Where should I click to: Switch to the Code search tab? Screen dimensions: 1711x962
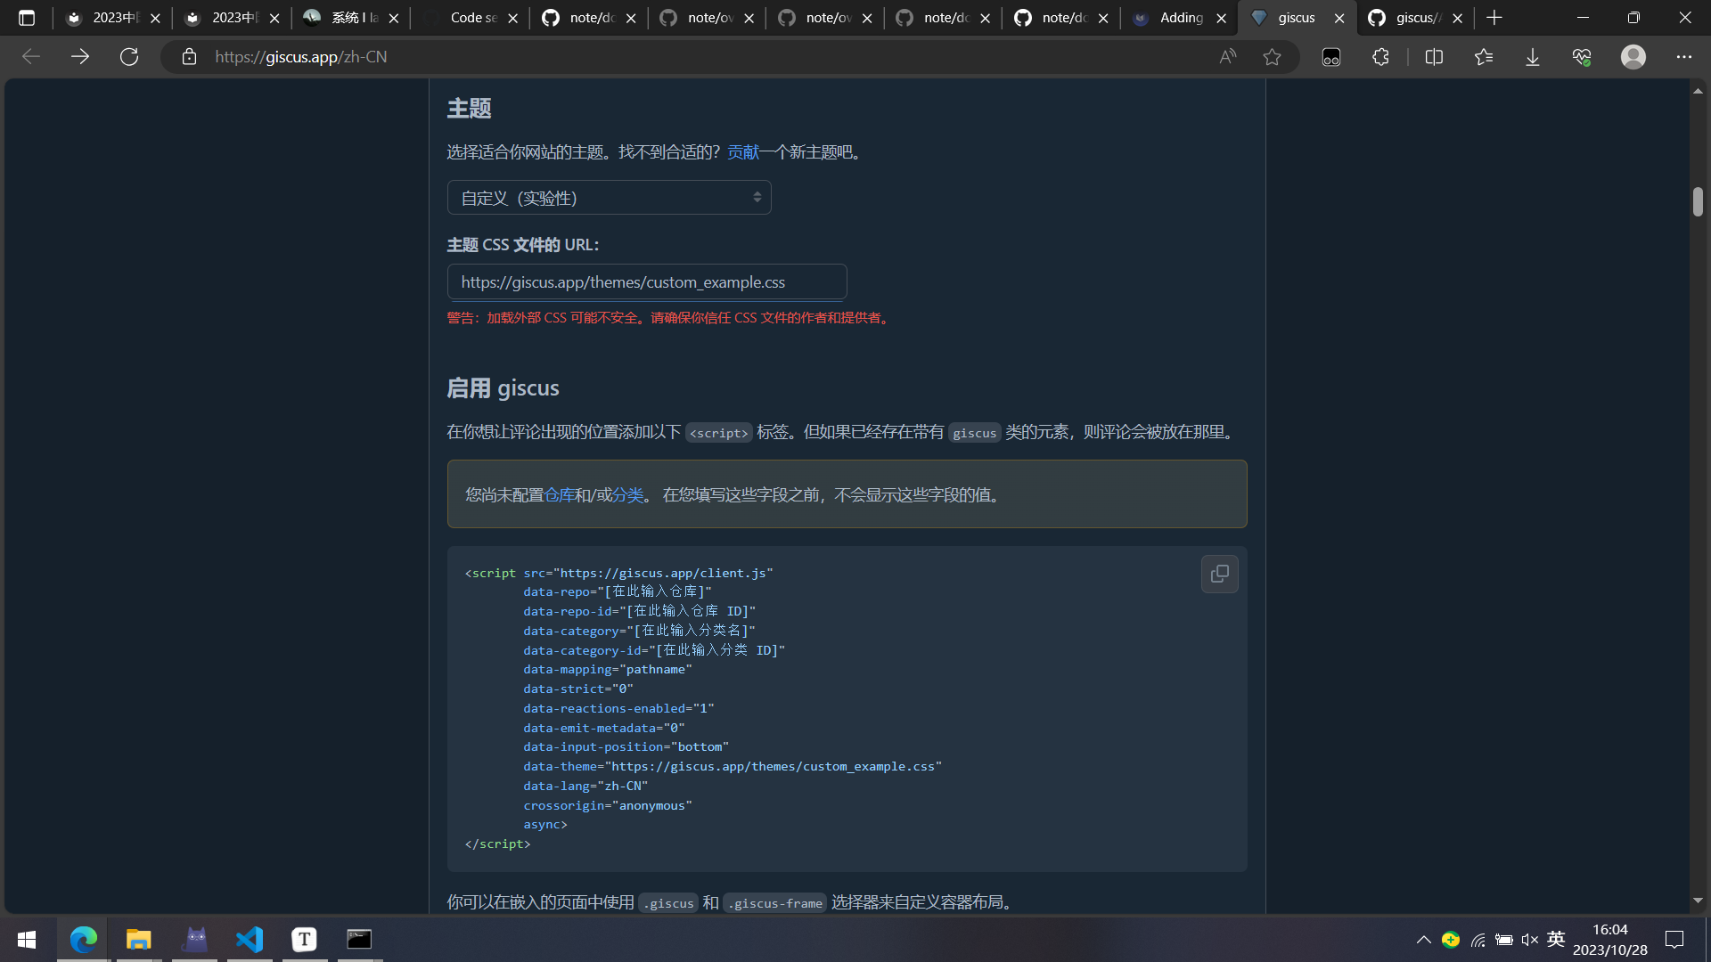[x=472, y=18]
